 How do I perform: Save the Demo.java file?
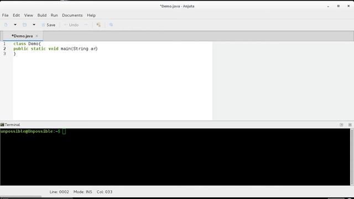[49, 25]
